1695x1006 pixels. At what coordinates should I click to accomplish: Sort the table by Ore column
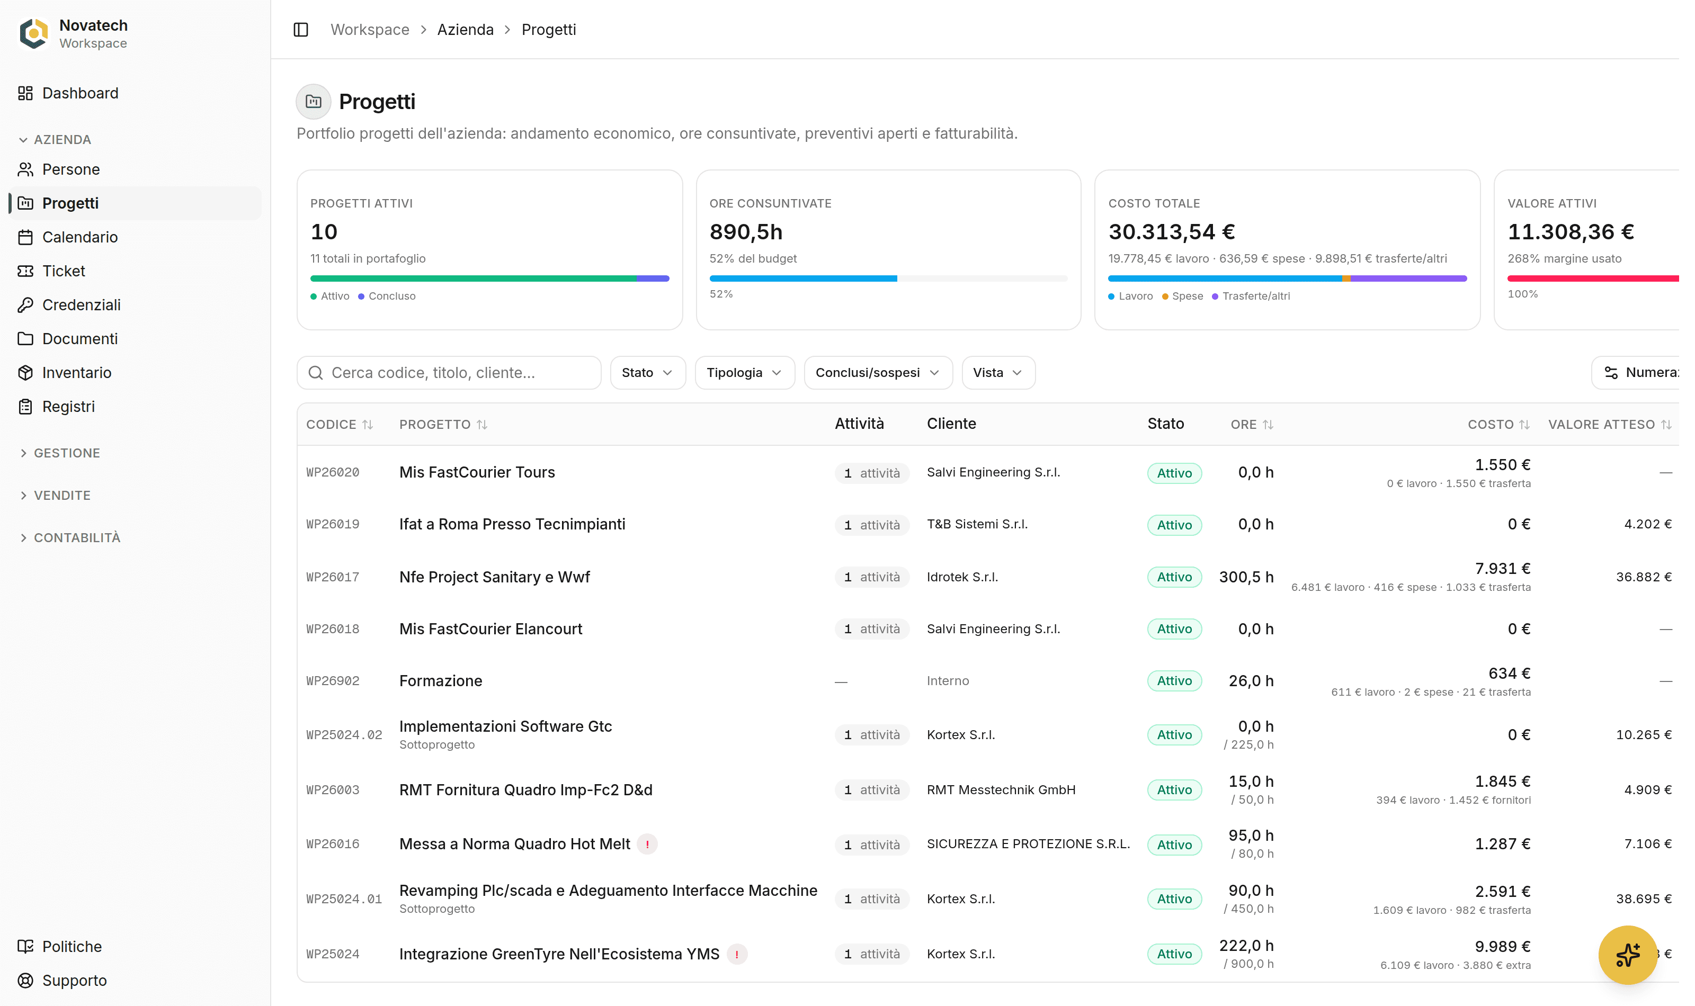(1252, 424)
